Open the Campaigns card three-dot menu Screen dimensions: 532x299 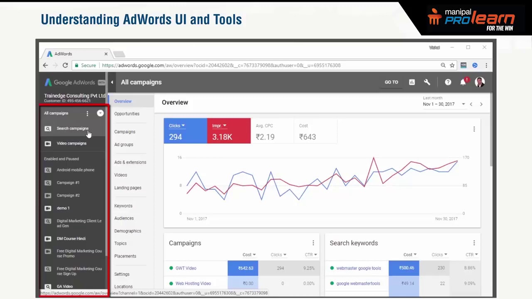point(313,243)
